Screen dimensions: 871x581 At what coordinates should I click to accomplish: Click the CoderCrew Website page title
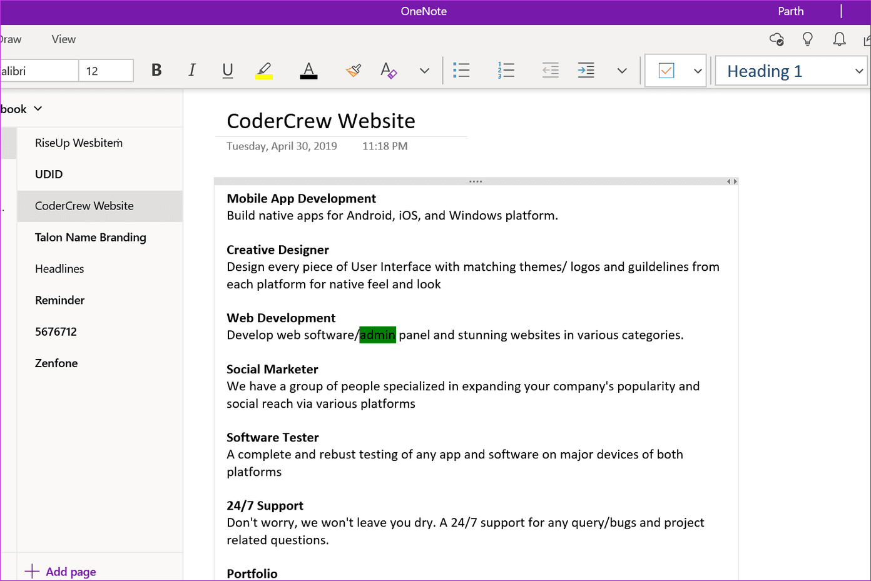pos(321,121)
